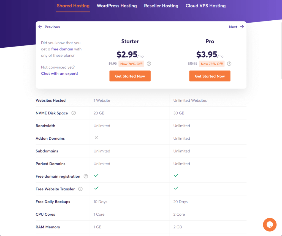Click the left arrow beside Previous
This screenshot has height=236, width=282.
pos(40,27)
